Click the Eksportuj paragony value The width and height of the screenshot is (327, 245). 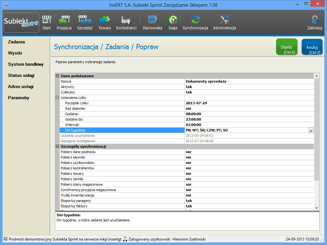tap(249, 201)
